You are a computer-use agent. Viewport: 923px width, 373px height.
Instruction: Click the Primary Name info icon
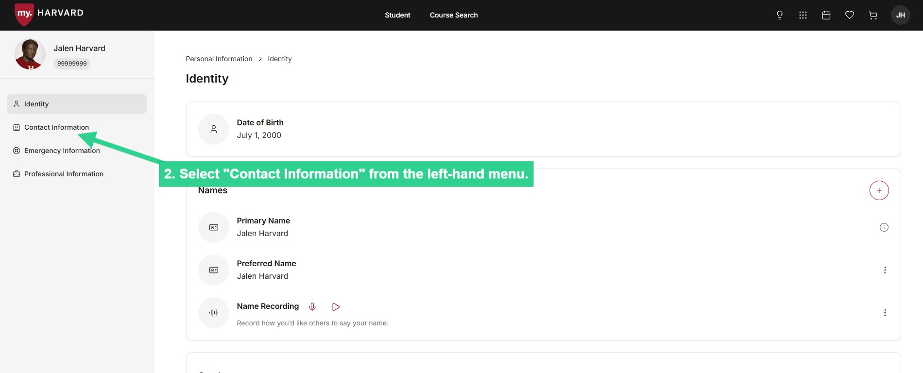pos(884,227)
